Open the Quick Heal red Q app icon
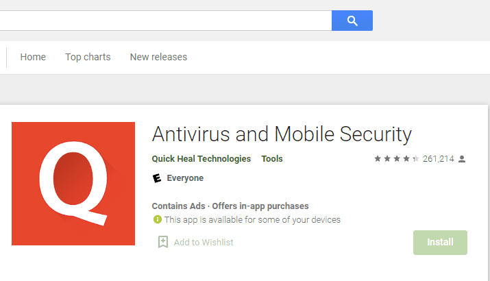 click(73, 184)
